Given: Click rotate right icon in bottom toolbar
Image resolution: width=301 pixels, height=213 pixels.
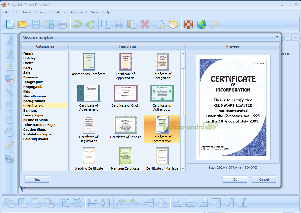Looking at the screenshot, I should (134, 203).
